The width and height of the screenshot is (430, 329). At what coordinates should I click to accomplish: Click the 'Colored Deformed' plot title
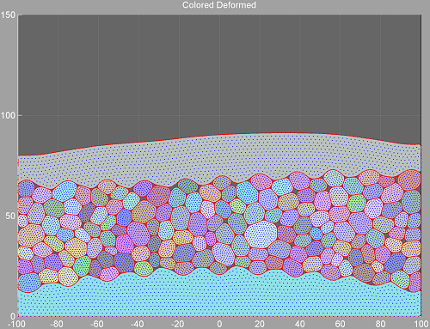click(219, 5)
